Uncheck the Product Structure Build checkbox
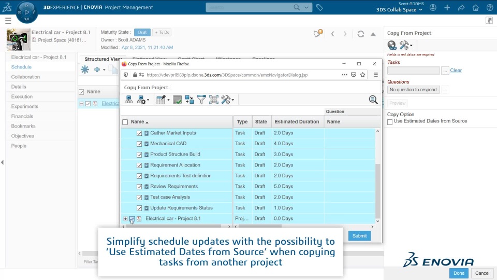 (139, 155)
